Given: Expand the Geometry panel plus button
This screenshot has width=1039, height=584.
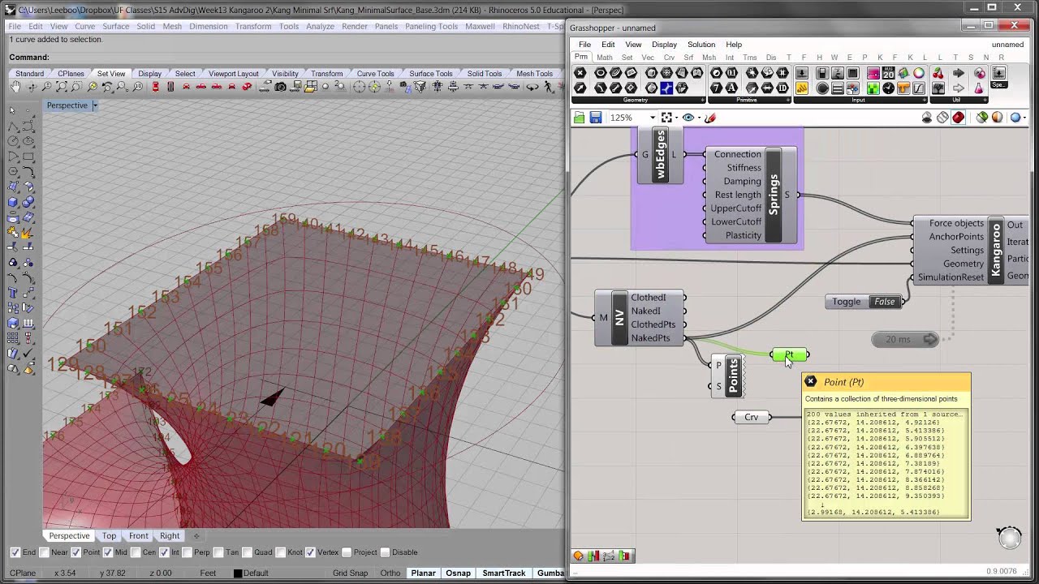Looking at the screenshot, I should (x=702, y=101).
